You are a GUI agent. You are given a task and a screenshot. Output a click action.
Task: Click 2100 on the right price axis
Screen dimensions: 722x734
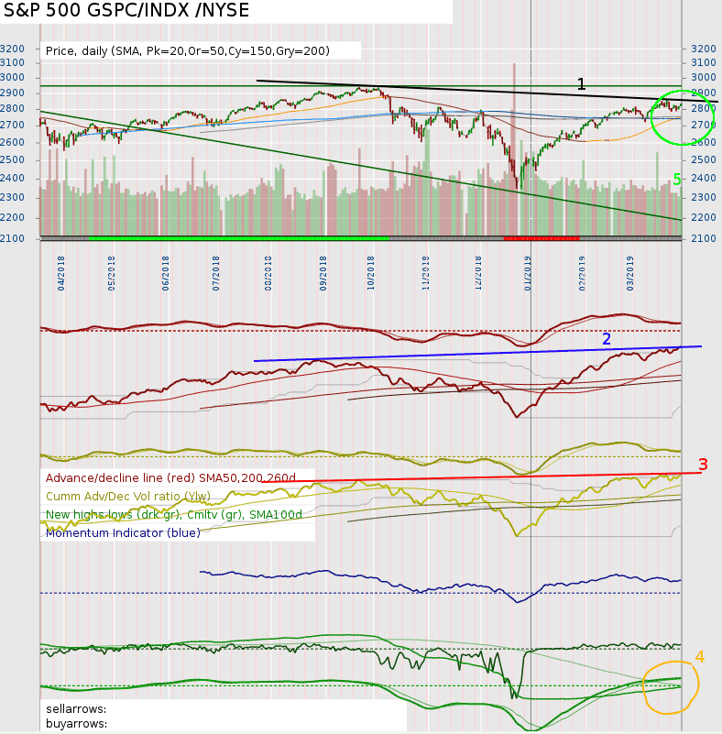tap(704, 238)
